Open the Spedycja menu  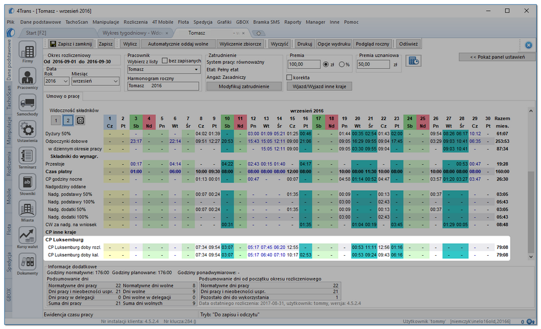tap(203, 22)
